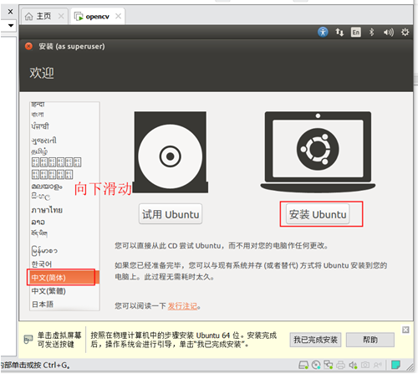The width and height of the screenshot is (418, 374).
Task: Select 中文(简体) in language list
Action: [x=64, y=278]
